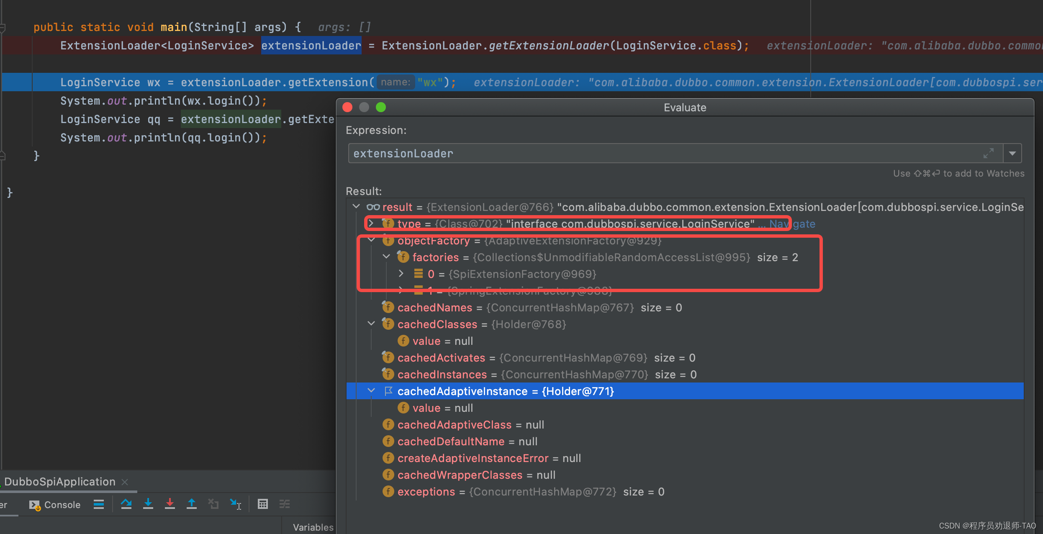Viewport: 1043px width, 534px height.
Task: Close the Evaluate window with red button
Action: tap(347, 107)
